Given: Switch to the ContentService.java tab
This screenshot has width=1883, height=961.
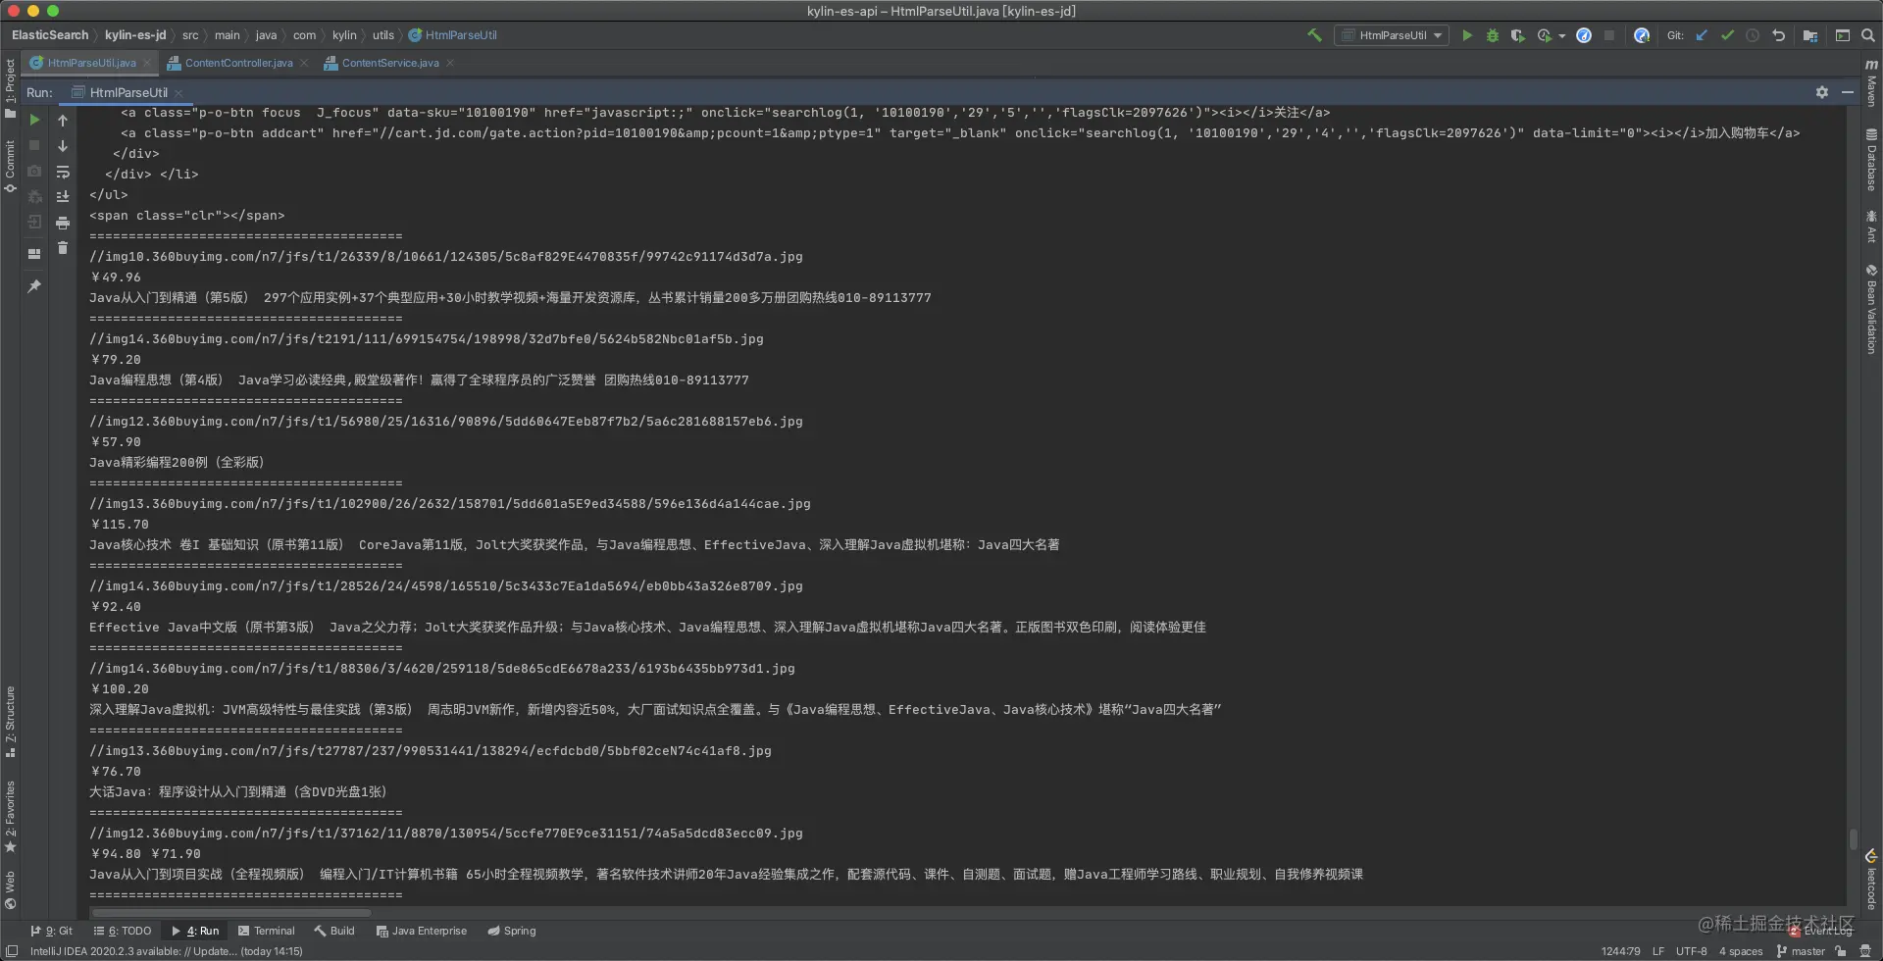Looking at the screenshot, I should pos(390,63).
